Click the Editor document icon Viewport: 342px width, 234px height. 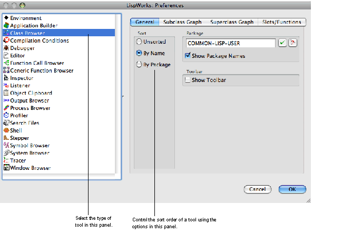[6, 55]
